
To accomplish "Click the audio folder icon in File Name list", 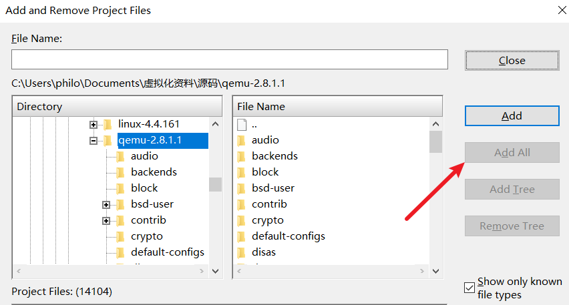I will 241,140.
